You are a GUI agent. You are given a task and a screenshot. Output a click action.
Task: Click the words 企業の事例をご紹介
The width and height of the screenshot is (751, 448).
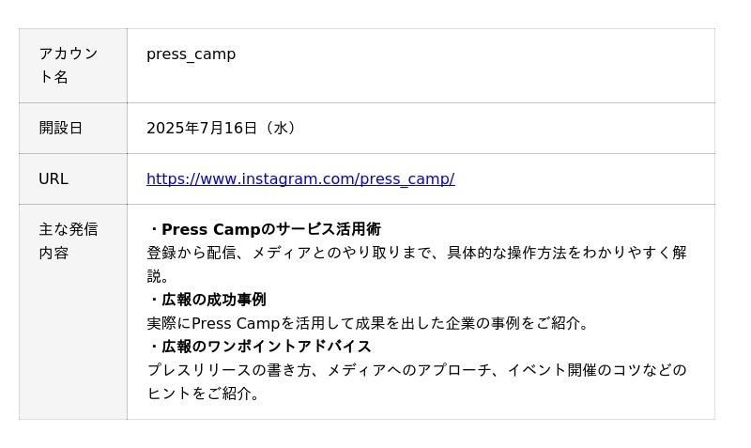pyautogui.click(x=513, y=323)
